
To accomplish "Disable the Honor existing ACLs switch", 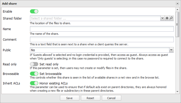I will [34, 83].
